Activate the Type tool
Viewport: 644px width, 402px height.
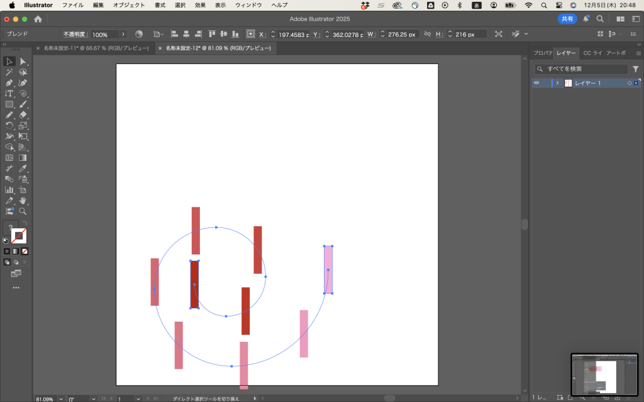point(9,94)
